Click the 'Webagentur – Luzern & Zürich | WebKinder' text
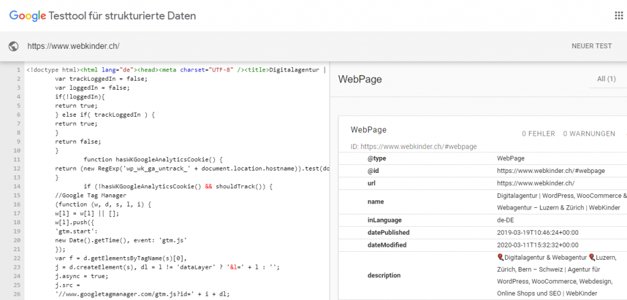 tap(558, 208)
